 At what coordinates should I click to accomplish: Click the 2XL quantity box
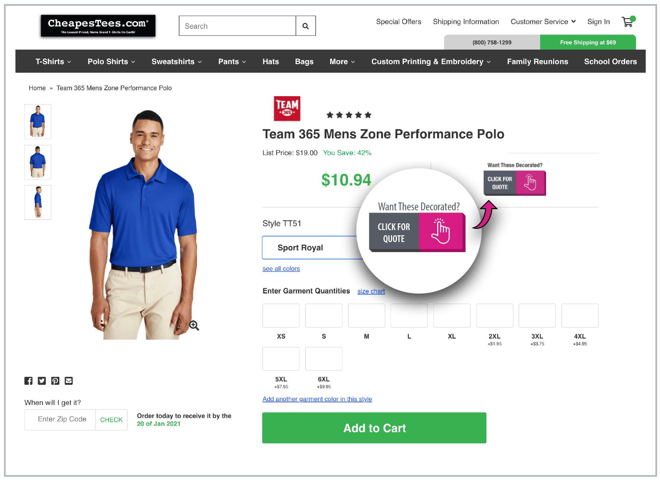coord(495,315)
